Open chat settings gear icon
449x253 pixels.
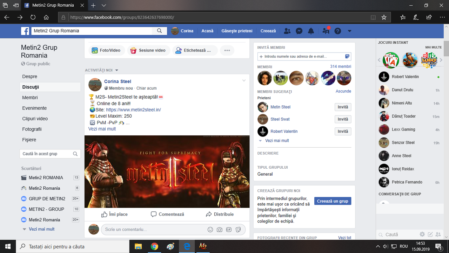[422, 234]
